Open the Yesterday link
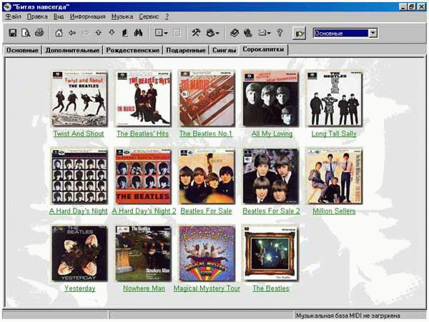The width and height of the screenshot is (429, 322). (x=79, y=288)
